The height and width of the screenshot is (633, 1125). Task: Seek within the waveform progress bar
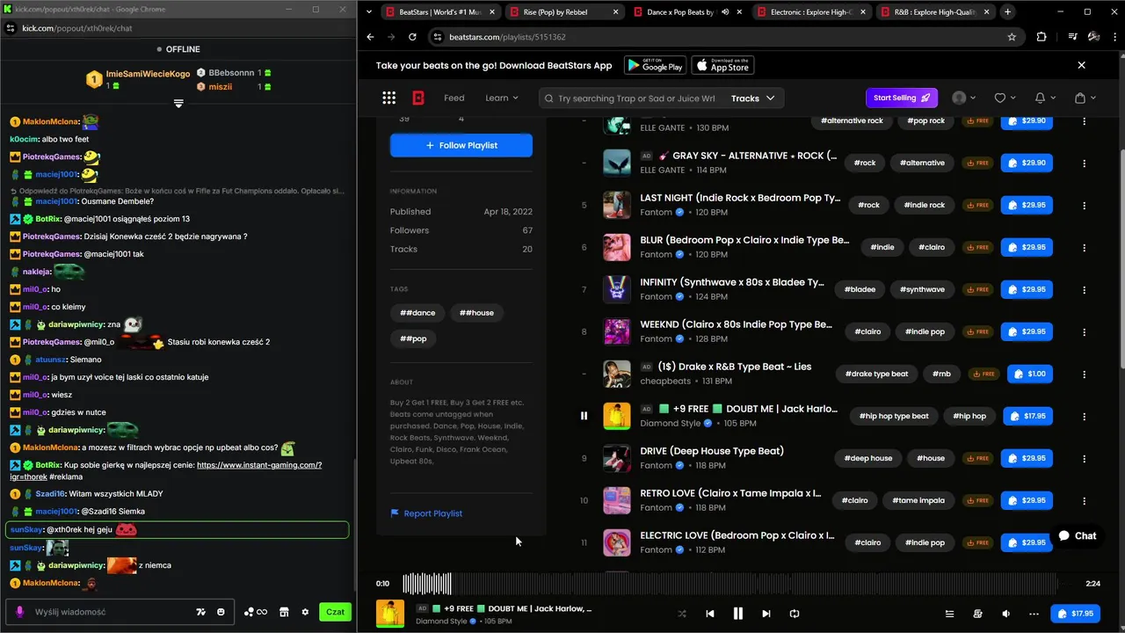point(729,584)
